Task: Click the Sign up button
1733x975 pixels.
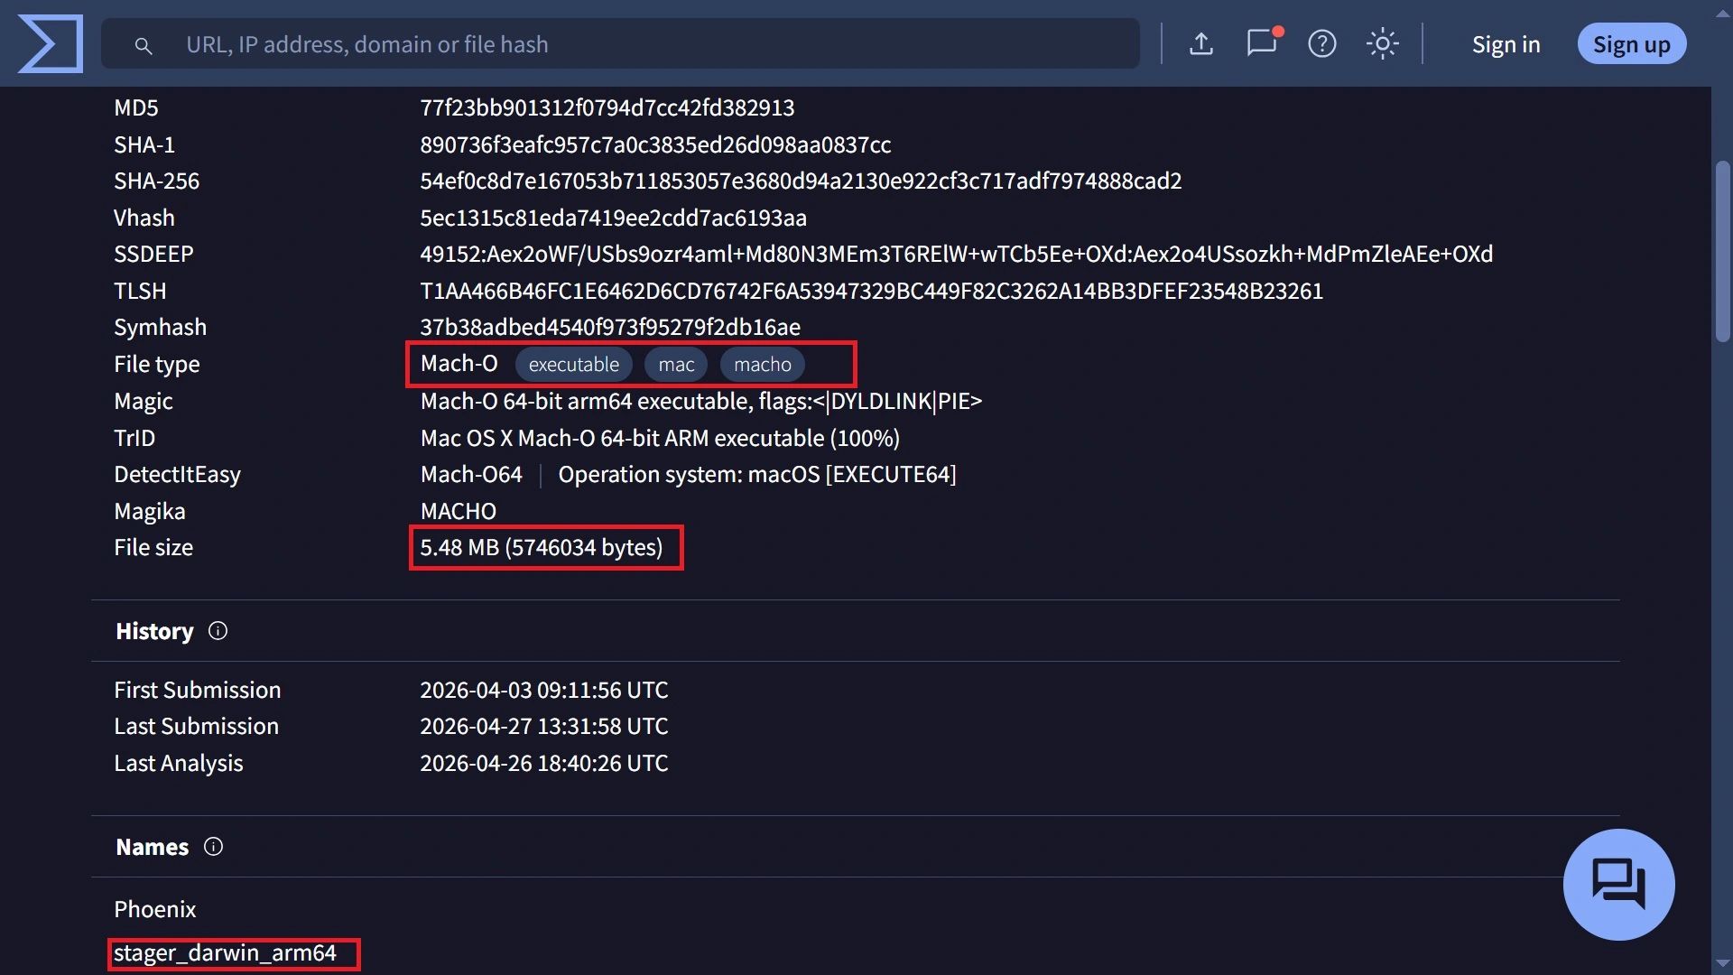Action: tap(1631, 43)
